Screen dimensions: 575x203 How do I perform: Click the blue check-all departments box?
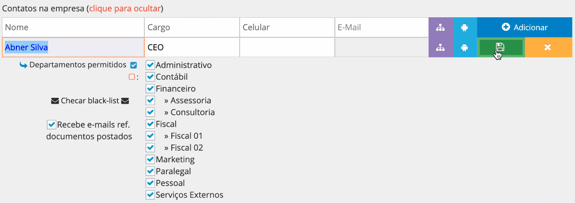pyautogui.click(x=133, y=65)
